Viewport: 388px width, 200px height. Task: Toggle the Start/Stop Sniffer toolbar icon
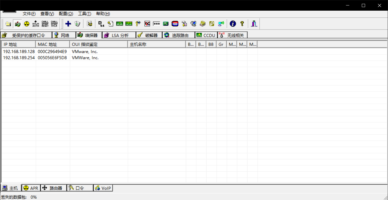point(17,24)
